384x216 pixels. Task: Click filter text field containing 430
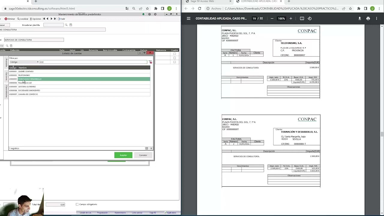click(93, 62)
